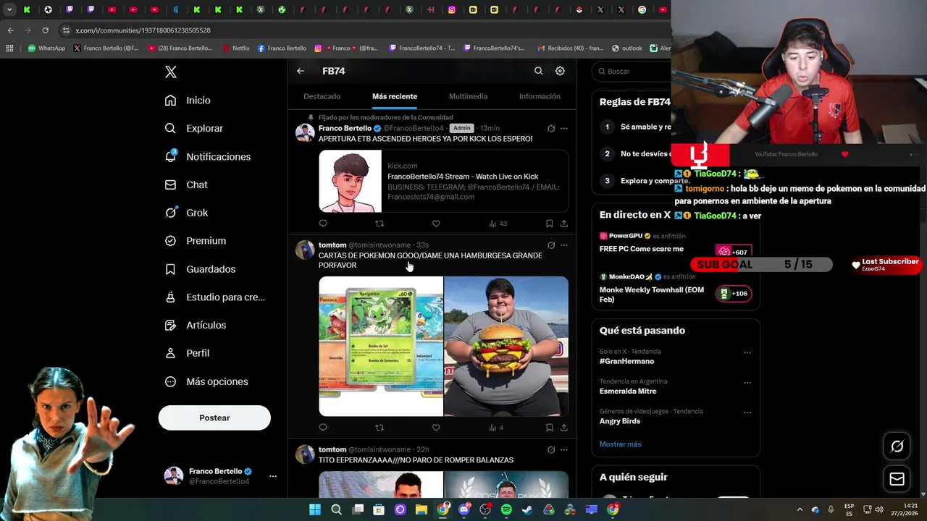Open the hamburger photo in tomtom's post
Viewport: 927px width, 521px height.
pyautogui.click(x=506, y=347)
